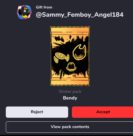Open the @Sammy_Femboy_Angel184 profile link
The image size is (133, 136).
click(x=79, y=15)
